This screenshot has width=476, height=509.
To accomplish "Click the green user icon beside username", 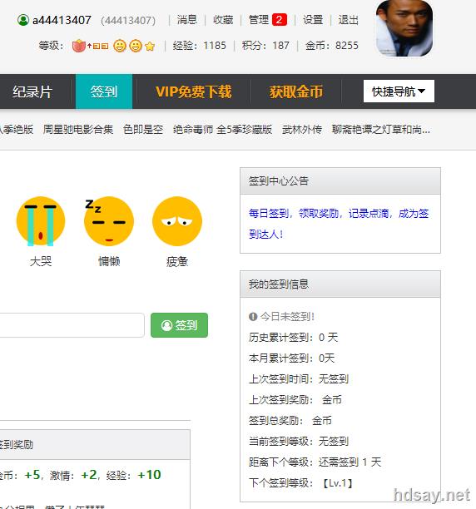I will [23, 20].
